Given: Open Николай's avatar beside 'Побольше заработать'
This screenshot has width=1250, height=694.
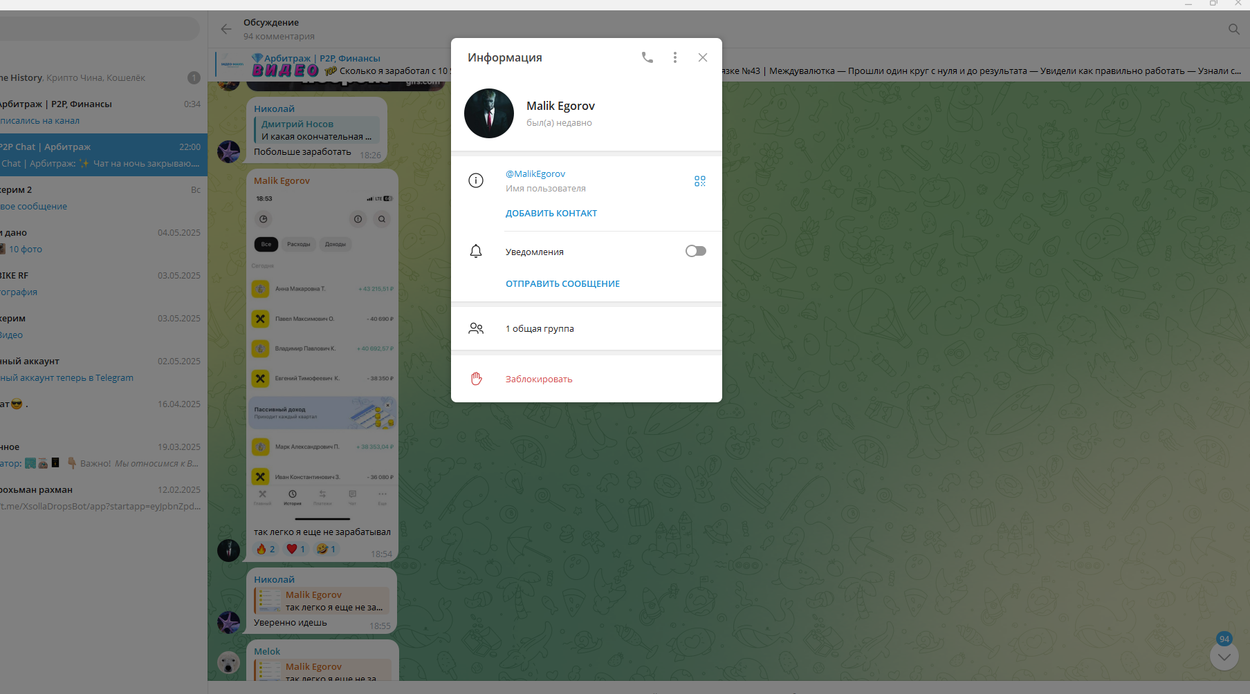Looking at the screenshot, I should (x=229, y=151).
